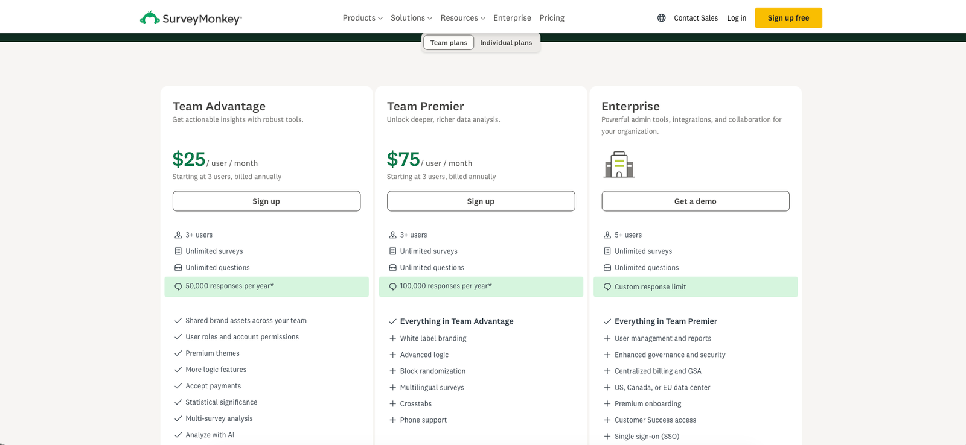Click '100,000 responses per year*' text

[446, 286]
